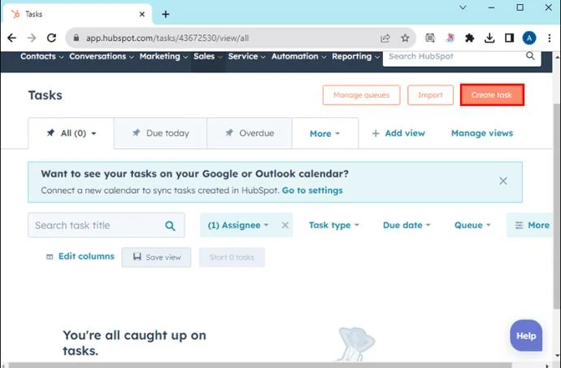Expand the Task type filter
561x368 pixels.
tap(334, 225)
